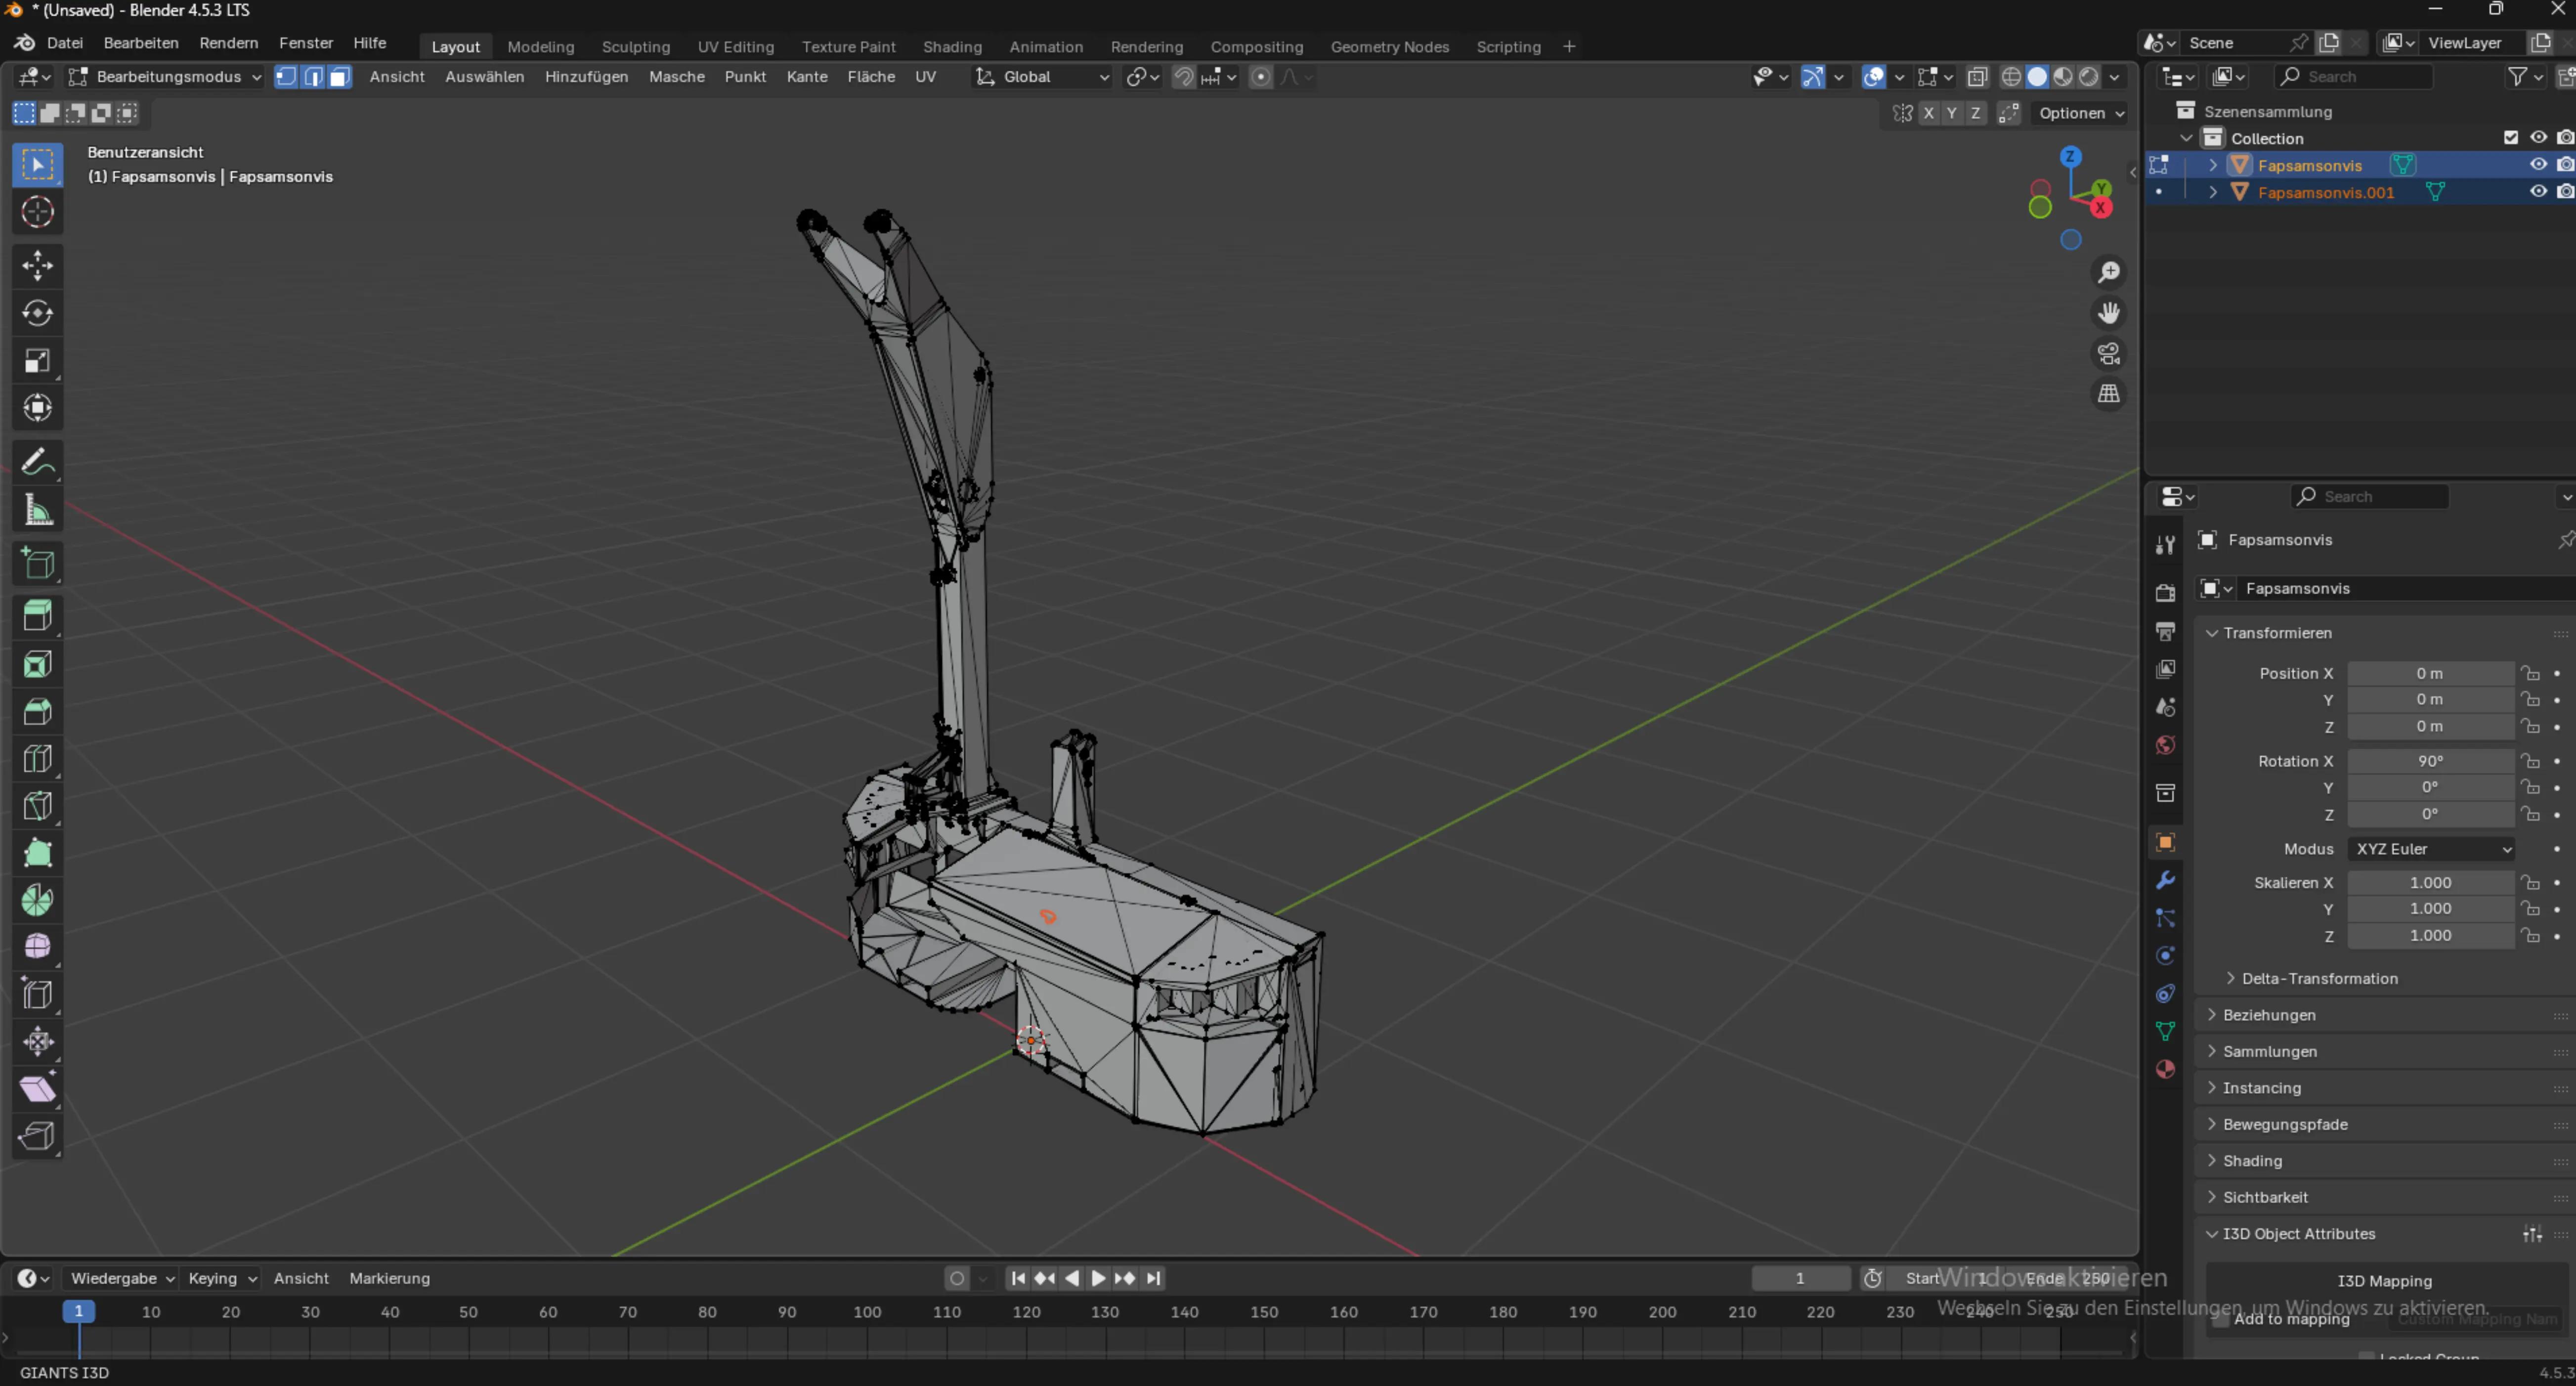Switch to rendered viewport shading
This screenshot has width=2576, height=1386.
click(2089, 77)
